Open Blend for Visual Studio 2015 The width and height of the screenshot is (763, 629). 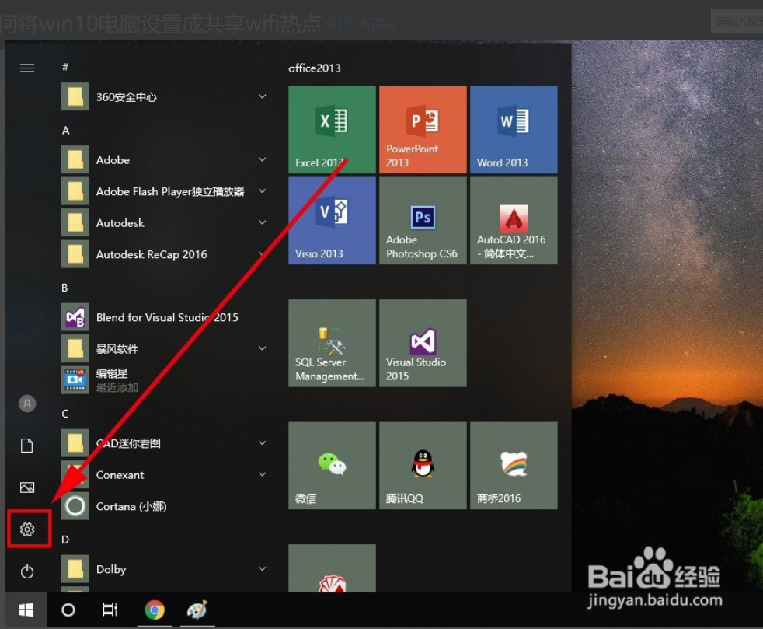165,317
